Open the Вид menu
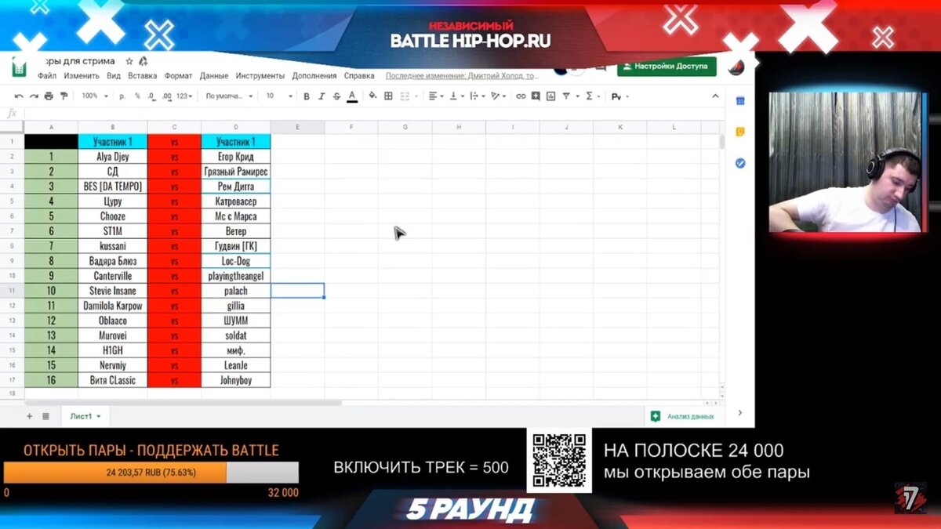The height and width of the screenshot is (529, 941). coord(114,76)
